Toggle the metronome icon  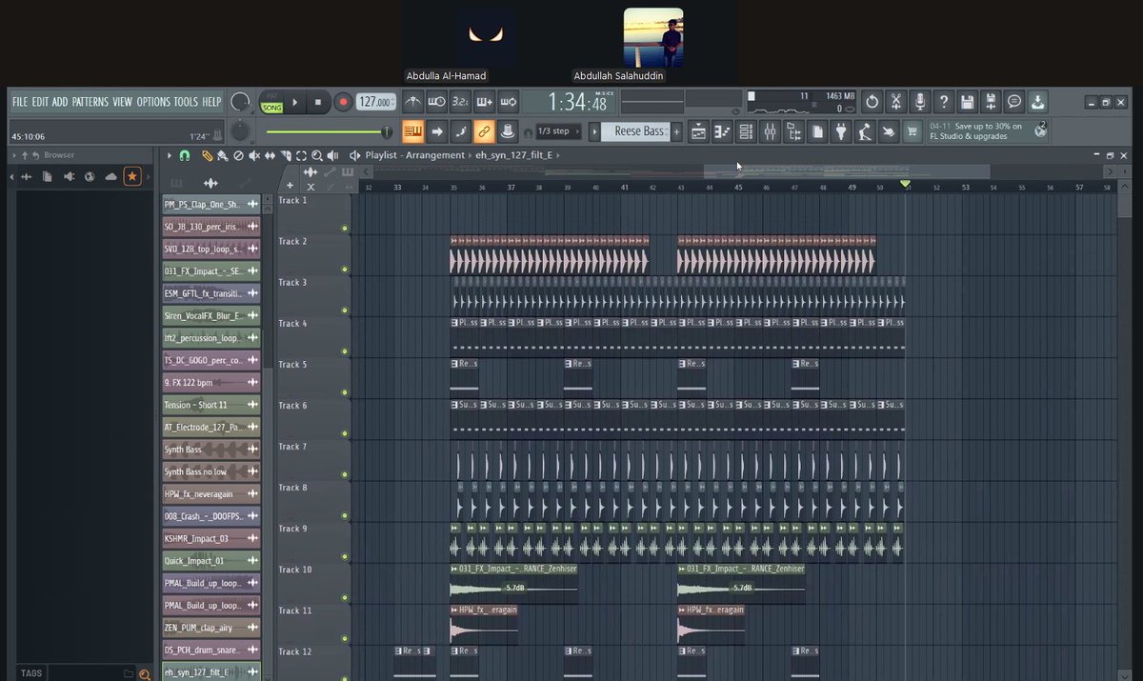pos(413,102)
